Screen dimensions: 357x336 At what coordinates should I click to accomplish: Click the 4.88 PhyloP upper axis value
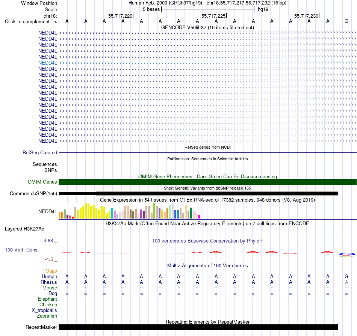click(48, 240)
